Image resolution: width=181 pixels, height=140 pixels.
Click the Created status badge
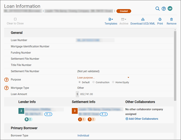click(x=124, y=11)
